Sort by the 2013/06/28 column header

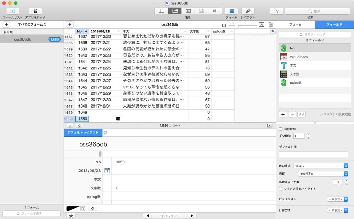[x=105, y=31]
